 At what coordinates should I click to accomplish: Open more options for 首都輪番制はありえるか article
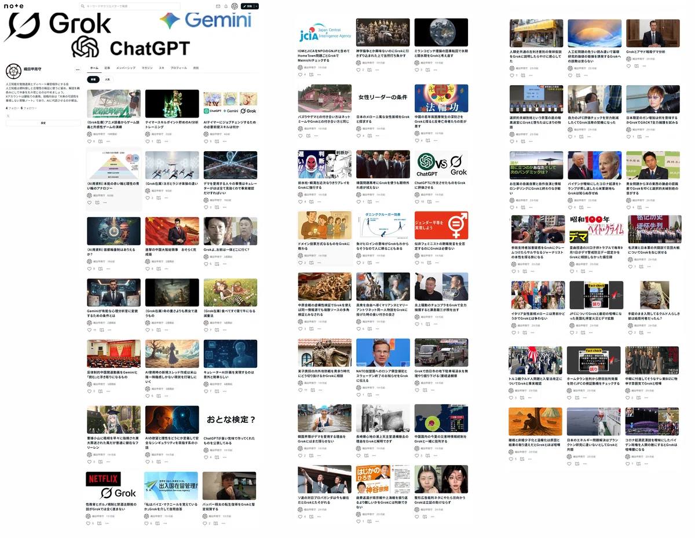(x=108, y=269)
